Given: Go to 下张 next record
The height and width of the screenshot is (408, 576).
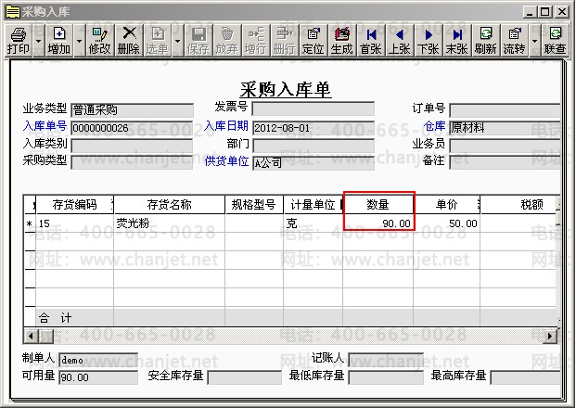Looking at the screenshot, I should pyautogui.click(x=429, y=41).
